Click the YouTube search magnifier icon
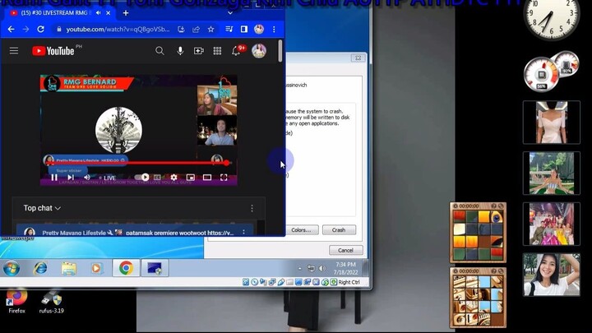 160,51
